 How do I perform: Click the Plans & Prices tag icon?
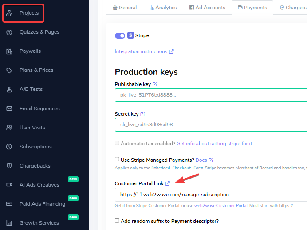pos(9,70)
